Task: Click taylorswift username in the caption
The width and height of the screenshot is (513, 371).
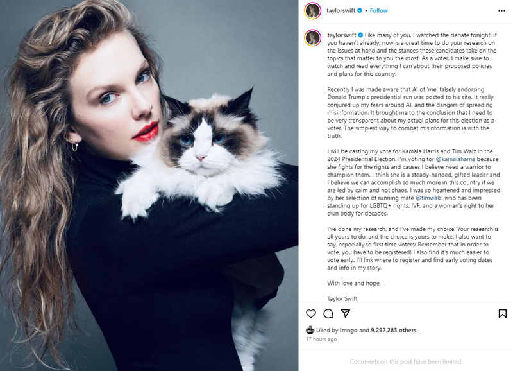Action: tap(342, 35)
